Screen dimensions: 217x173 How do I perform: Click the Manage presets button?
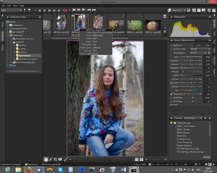click(x=207, y=157)
